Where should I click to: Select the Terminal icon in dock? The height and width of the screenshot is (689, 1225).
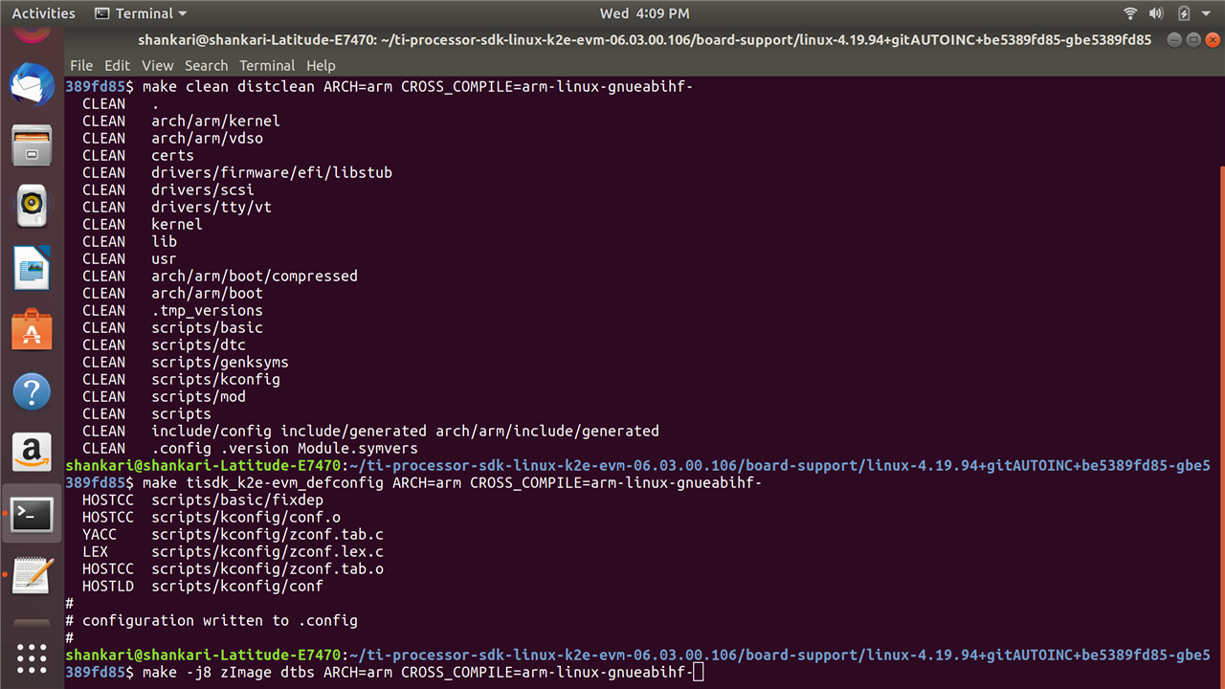32,514
